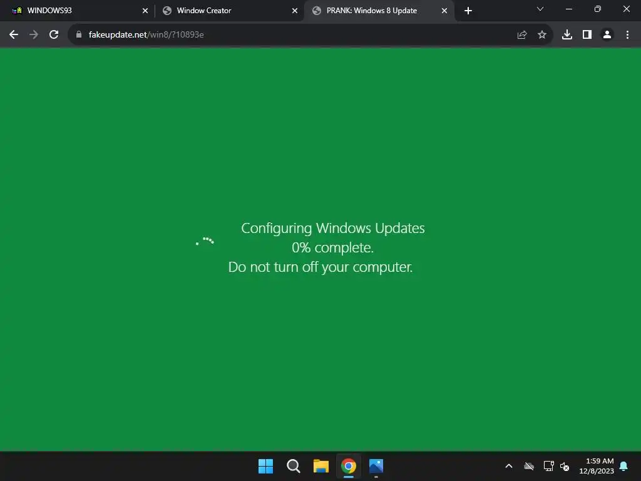Open Chrome downloads icon
The width and height of the screenshot is (641, 481).
(x=567, y=35)
